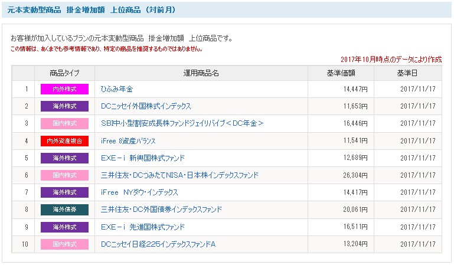Click the teal 海外債券 type badge

[64, 210]
